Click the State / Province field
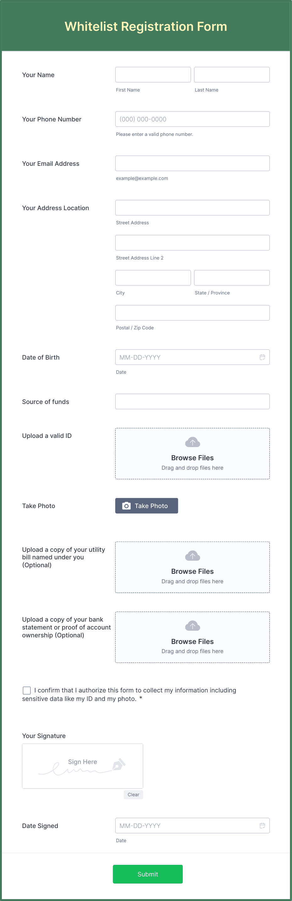 (232, 278)
